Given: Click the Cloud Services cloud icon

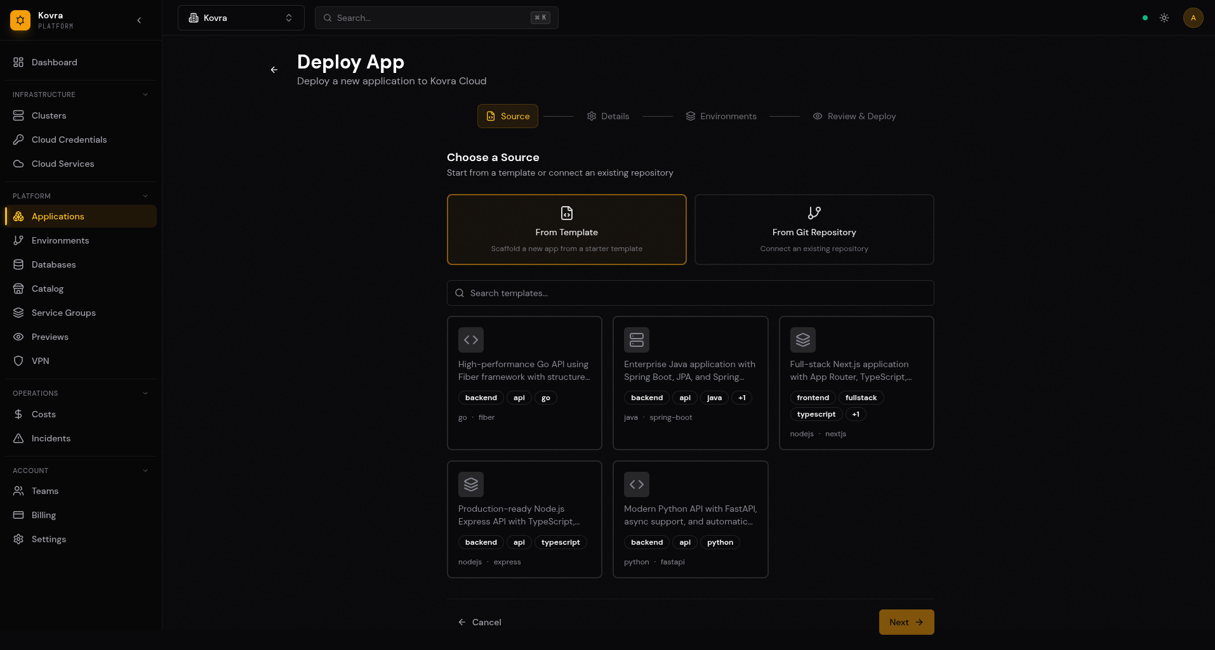Looking at the screenshot, I should (18, 164).
